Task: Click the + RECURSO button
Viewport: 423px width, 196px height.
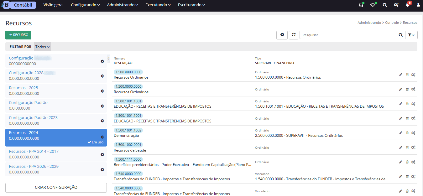Action: point(18,35)
